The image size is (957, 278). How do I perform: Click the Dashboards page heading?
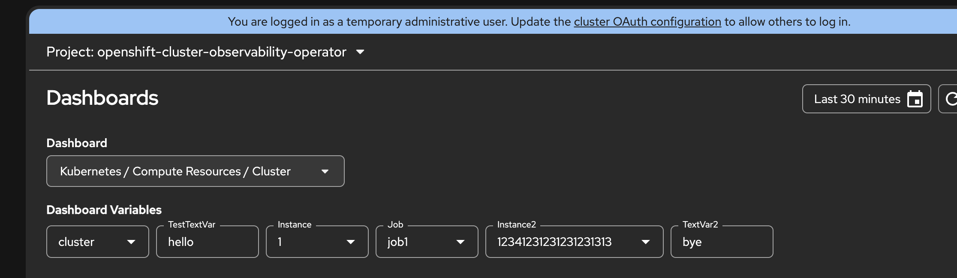click(102, 98)
